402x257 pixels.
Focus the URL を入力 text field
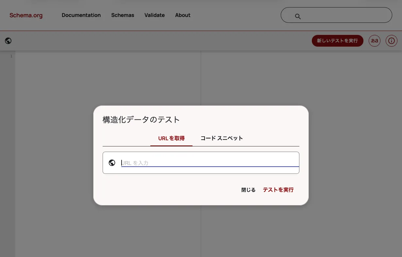(210, 163)
